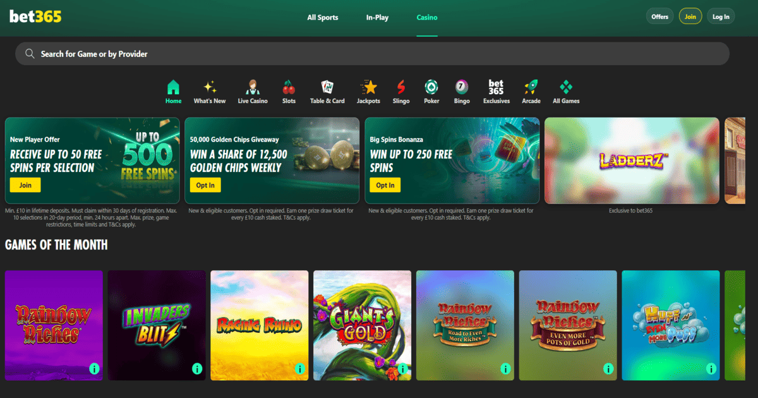This screenshot has width=758, height=398.
Task: Click 'Win a share of 12,500 Golden Chips weekly' text
Action: tap(239, 161)
